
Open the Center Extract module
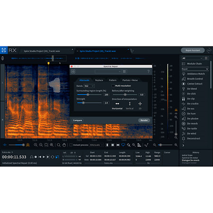192,84
